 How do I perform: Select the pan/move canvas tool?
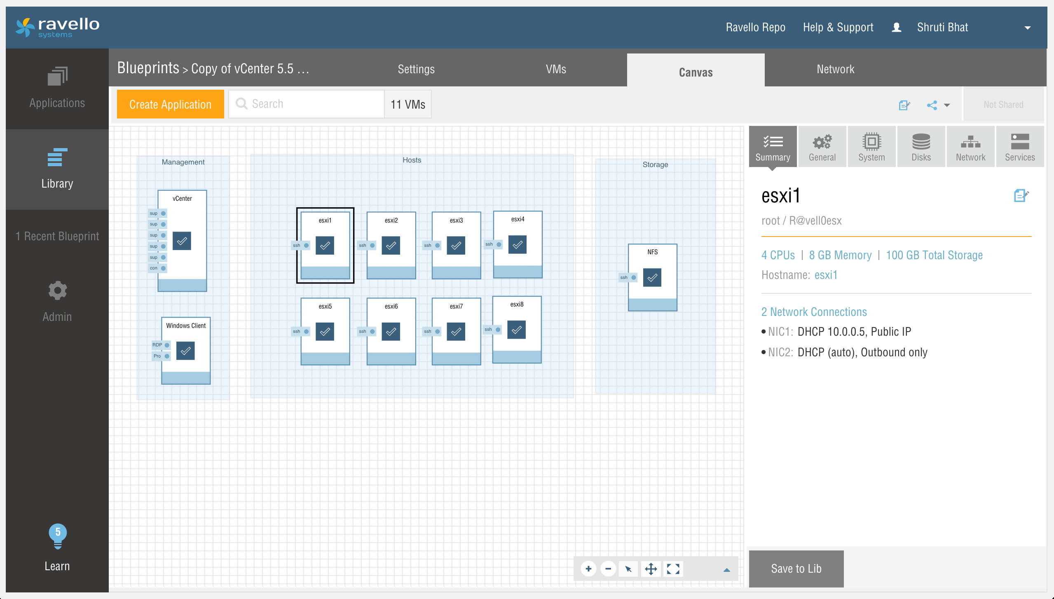651,569
